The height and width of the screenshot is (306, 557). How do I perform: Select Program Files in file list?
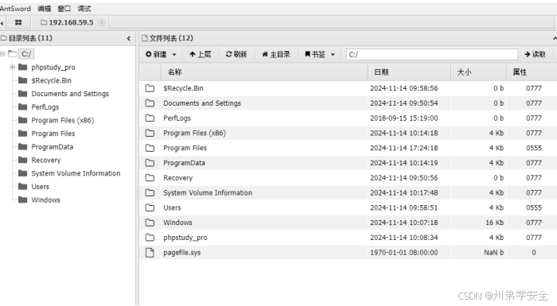(x=185, y=148)
